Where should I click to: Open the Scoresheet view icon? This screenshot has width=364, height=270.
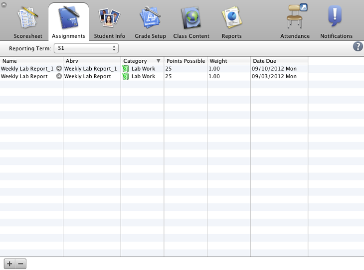[x=28, y=18]
